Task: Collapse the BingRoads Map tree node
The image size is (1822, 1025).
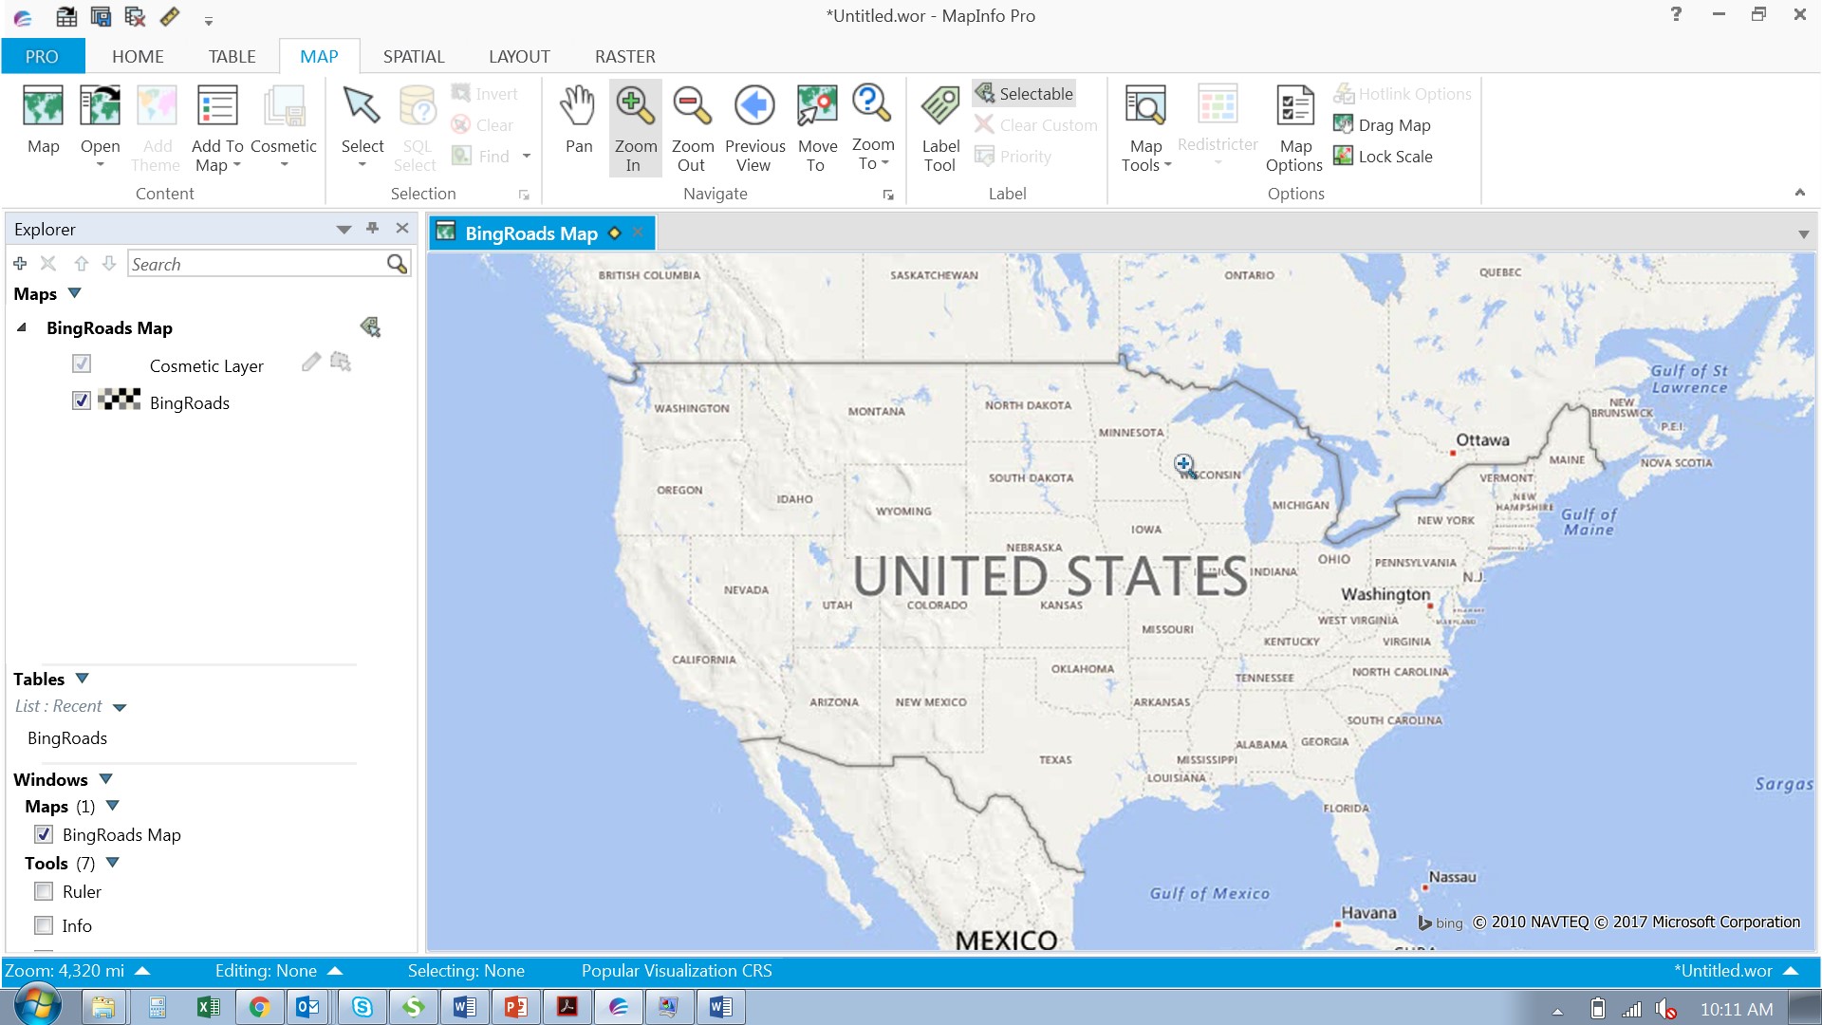Action: pos(21,327)
